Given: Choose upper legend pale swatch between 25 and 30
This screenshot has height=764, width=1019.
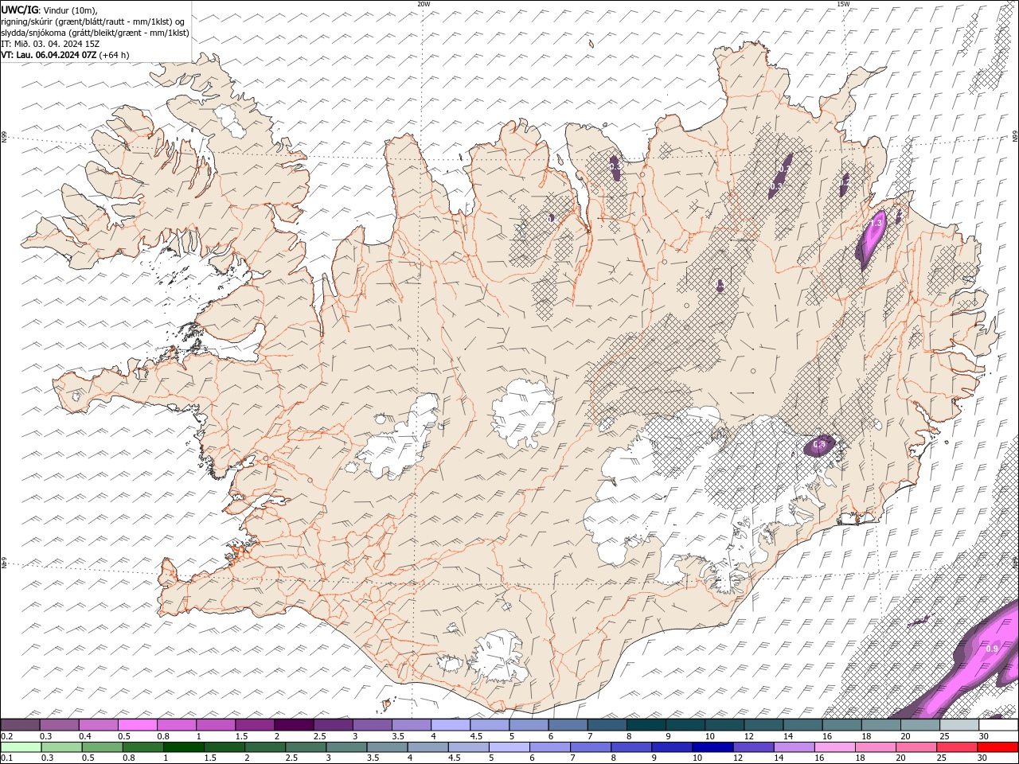Looking at the screenshot, I should (x=959, y=725).
